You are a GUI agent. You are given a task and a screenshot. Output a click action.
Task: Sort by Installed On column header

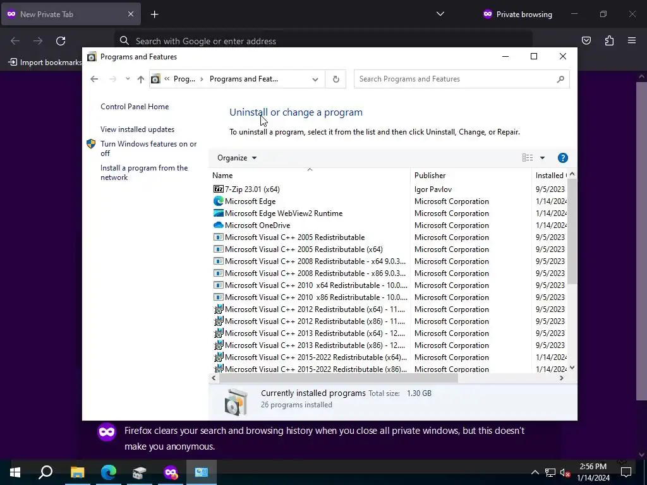click(550, 176)
